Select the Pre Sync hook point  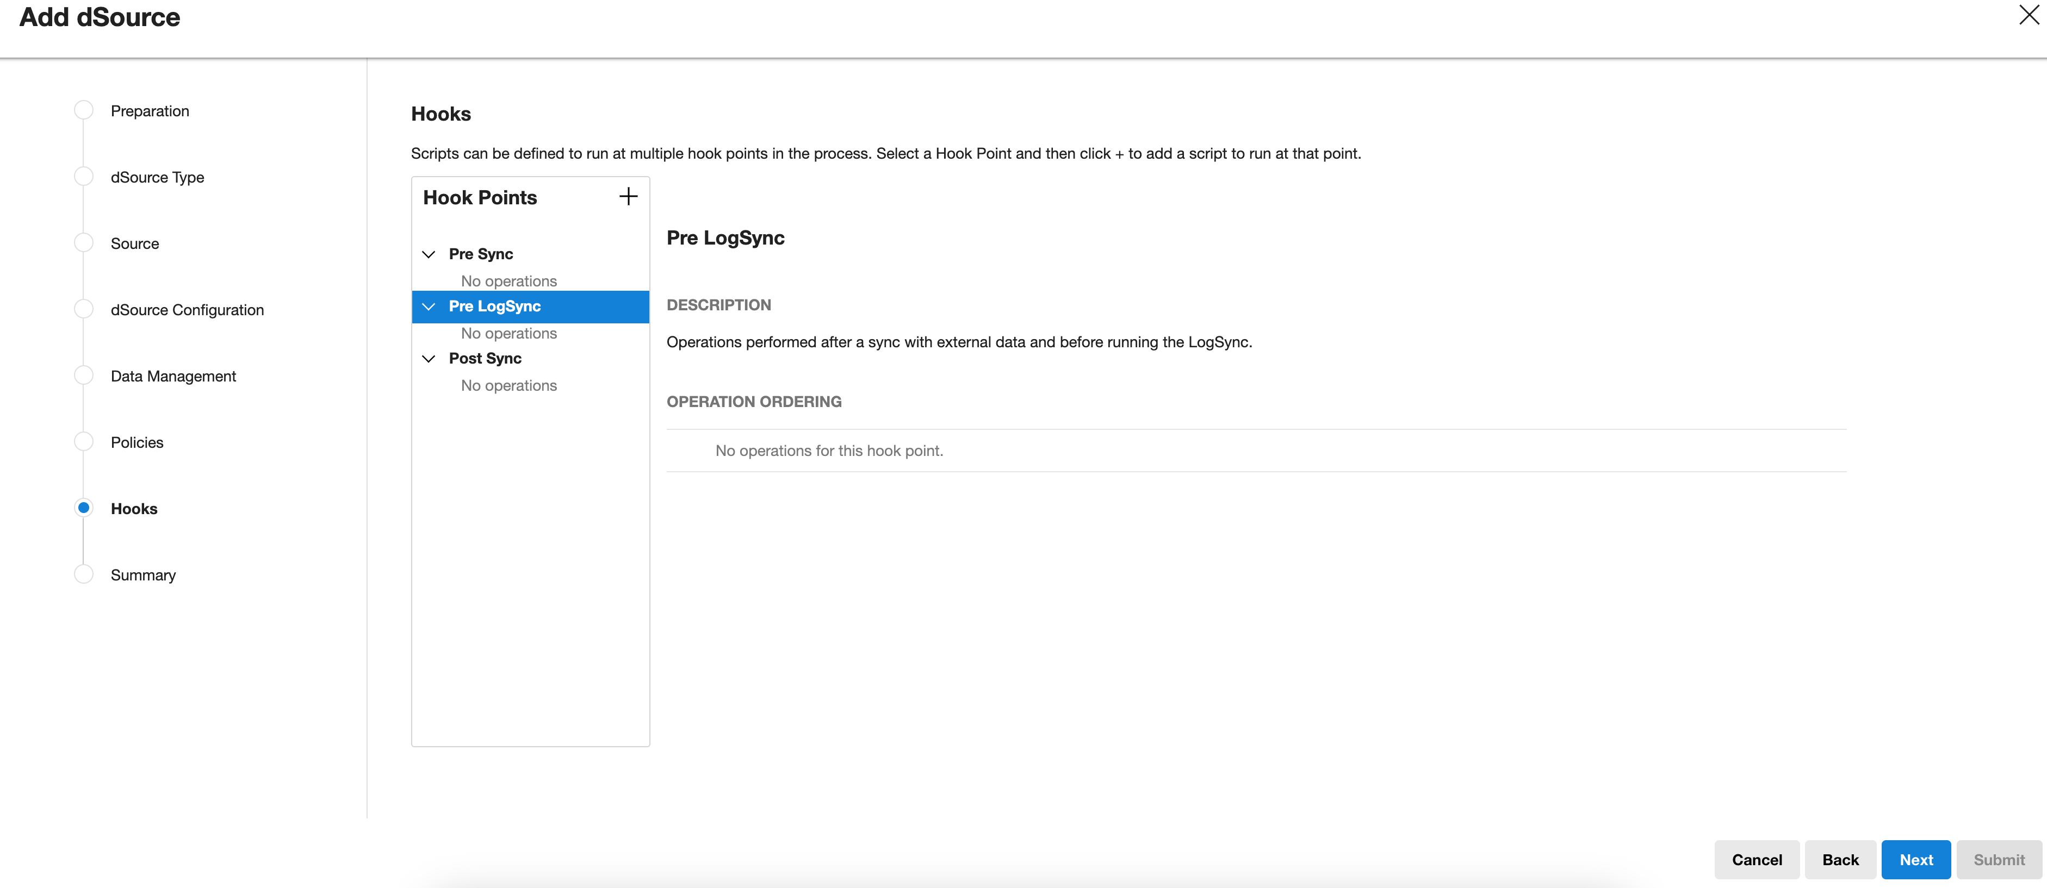pyautogui.click(x=481, y=254)
